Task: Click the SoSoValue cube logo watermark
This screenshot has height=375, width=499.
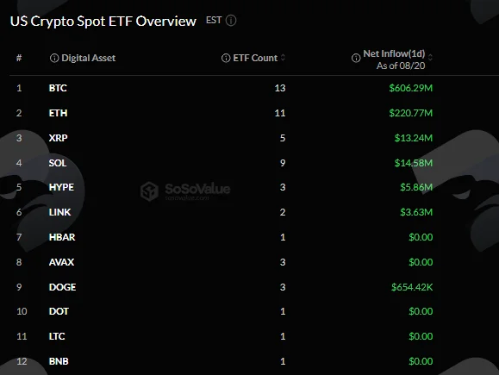Action: pos(149,191)
